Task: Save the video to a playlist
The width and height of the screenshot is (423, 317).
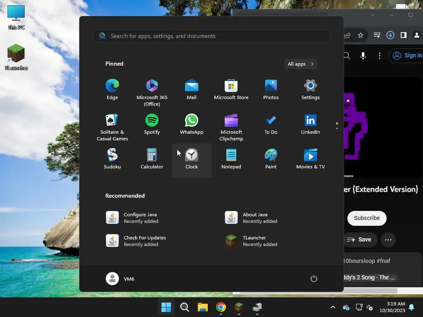Action: 360,240
